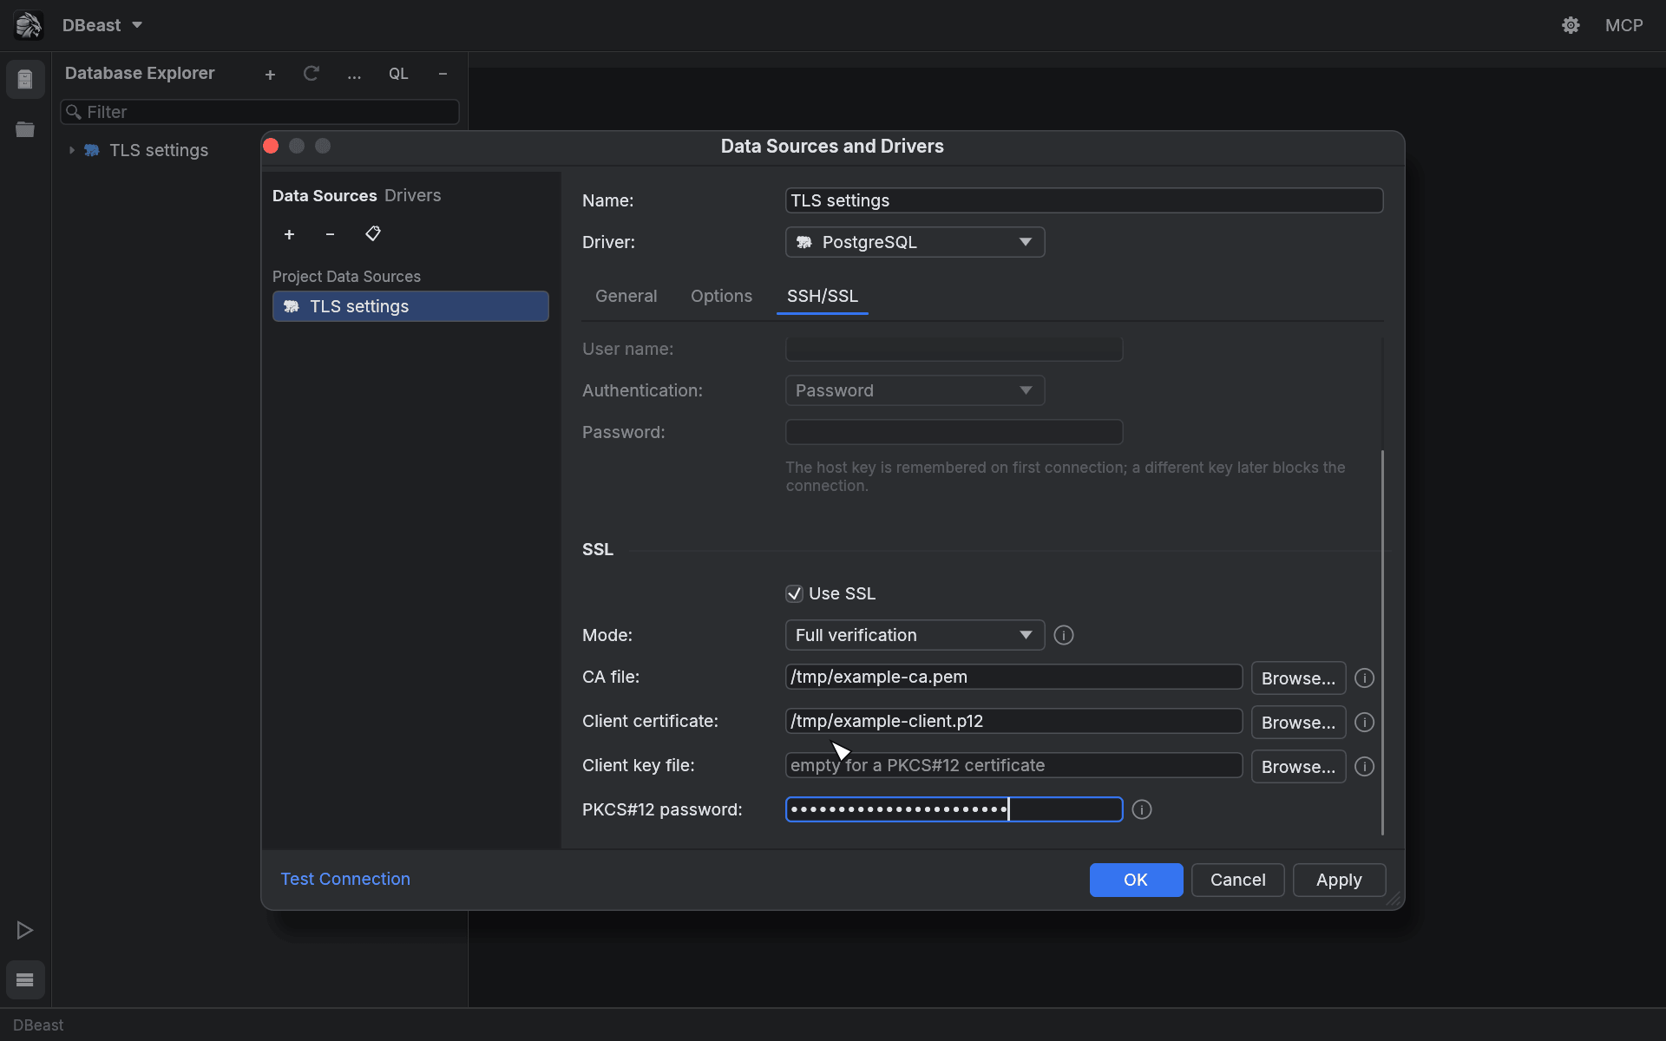The height and width of the screenshot is (1041, 1666).
Task: Click the Name field with TLS settings
Action: point(1084,200)
